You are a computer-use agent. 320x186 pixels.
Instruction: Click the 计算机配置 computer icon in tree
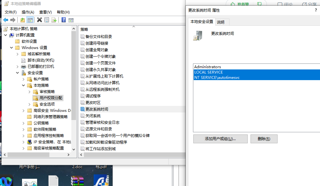click(12, 35)
